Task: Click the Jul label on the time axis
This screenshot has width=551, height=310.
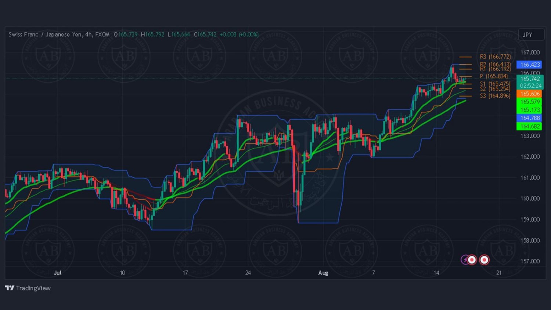Action: point(58,273)
